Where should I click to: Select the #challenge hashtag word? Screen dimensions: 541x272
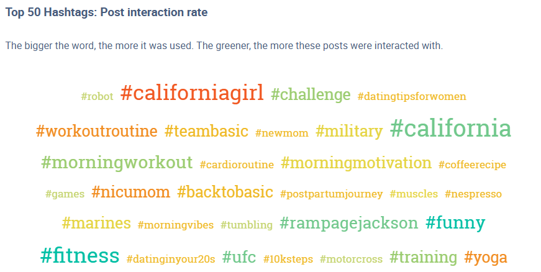[311, 95]
